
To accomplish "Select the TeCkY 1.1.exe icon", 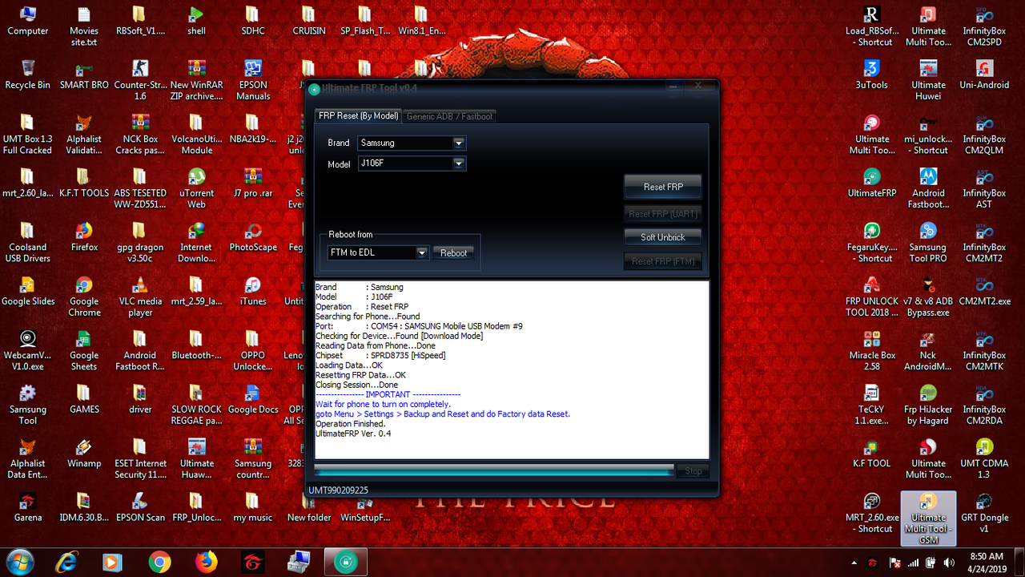I will 872,405.
